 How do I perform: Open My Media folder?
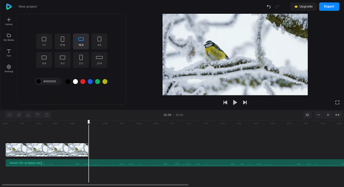point(9,37)
